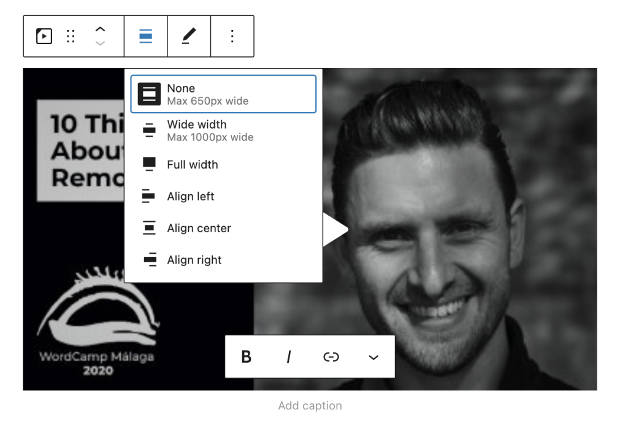
Task: Open the Change alignment dropdown in block toolbar
Action: pyautogui.click(x=145, y=36)
